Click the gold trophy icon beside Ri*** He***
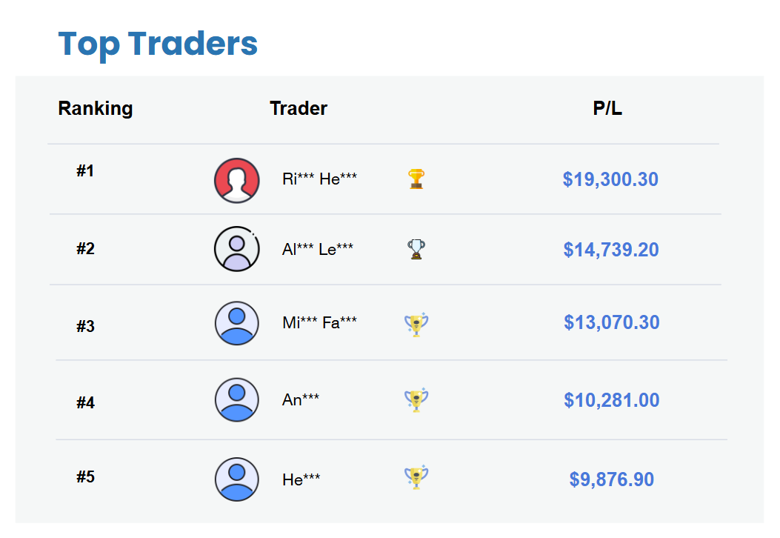 [416, 178]
